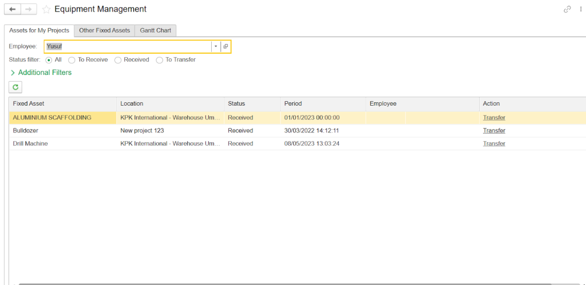
Task: Click the Received status of Drill Machine
Action: click(x=252, y=143)
